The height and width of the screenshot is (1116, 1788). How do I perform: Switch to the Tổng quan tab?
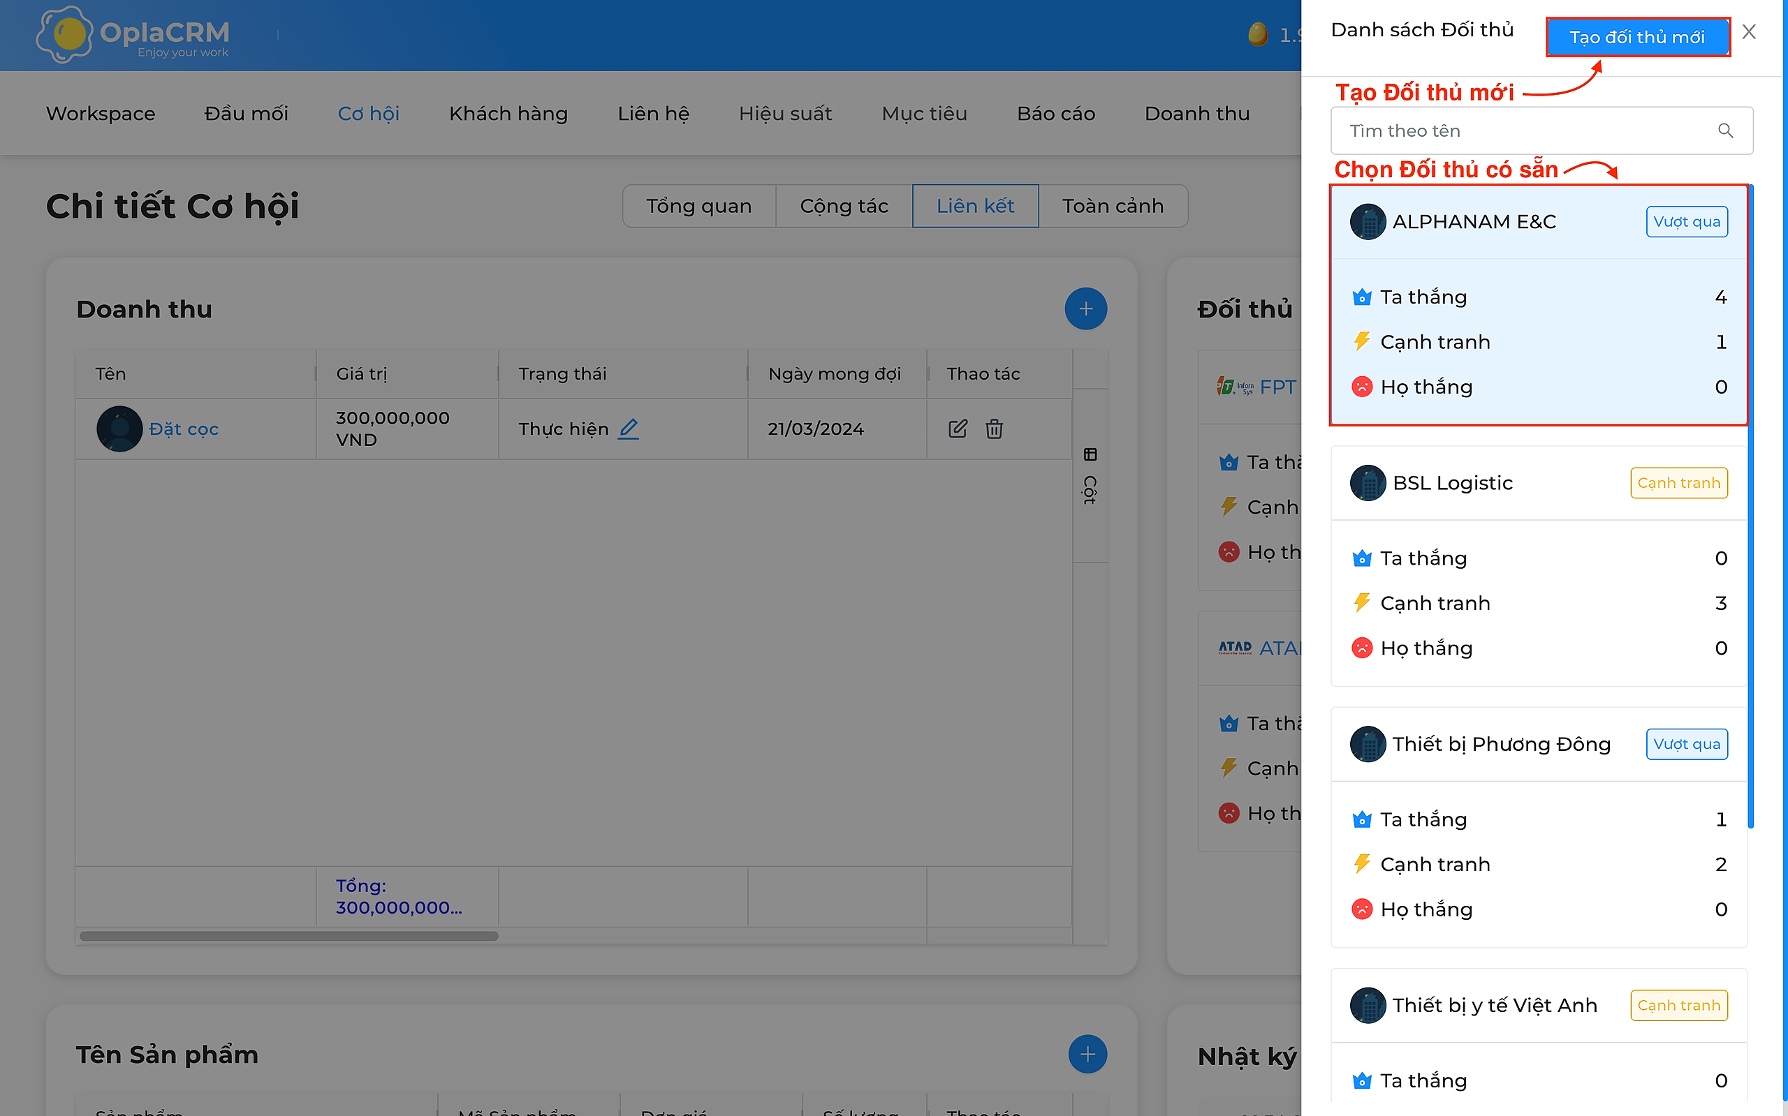pyautogui.click(x=698, y=206)
